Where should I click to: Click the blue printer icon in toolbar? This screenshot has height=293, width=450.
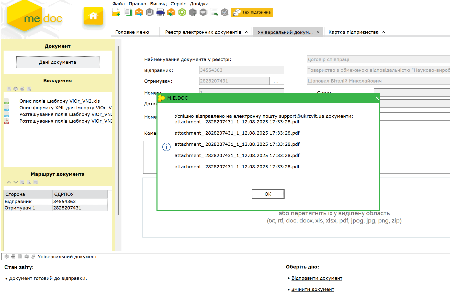[x=160, y=12]
